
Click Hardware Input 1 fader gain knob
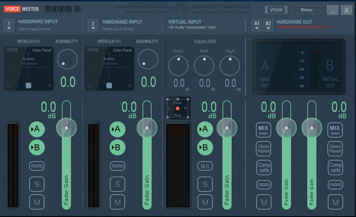66,128
